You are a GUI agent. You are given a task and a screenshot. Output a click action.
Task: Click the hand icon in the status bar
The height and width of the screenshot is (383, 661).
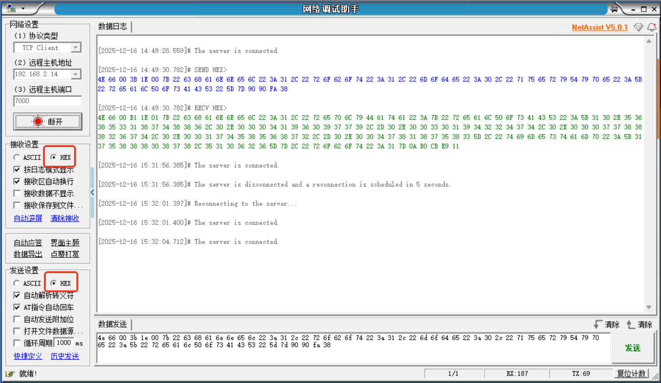click(11, 373)
